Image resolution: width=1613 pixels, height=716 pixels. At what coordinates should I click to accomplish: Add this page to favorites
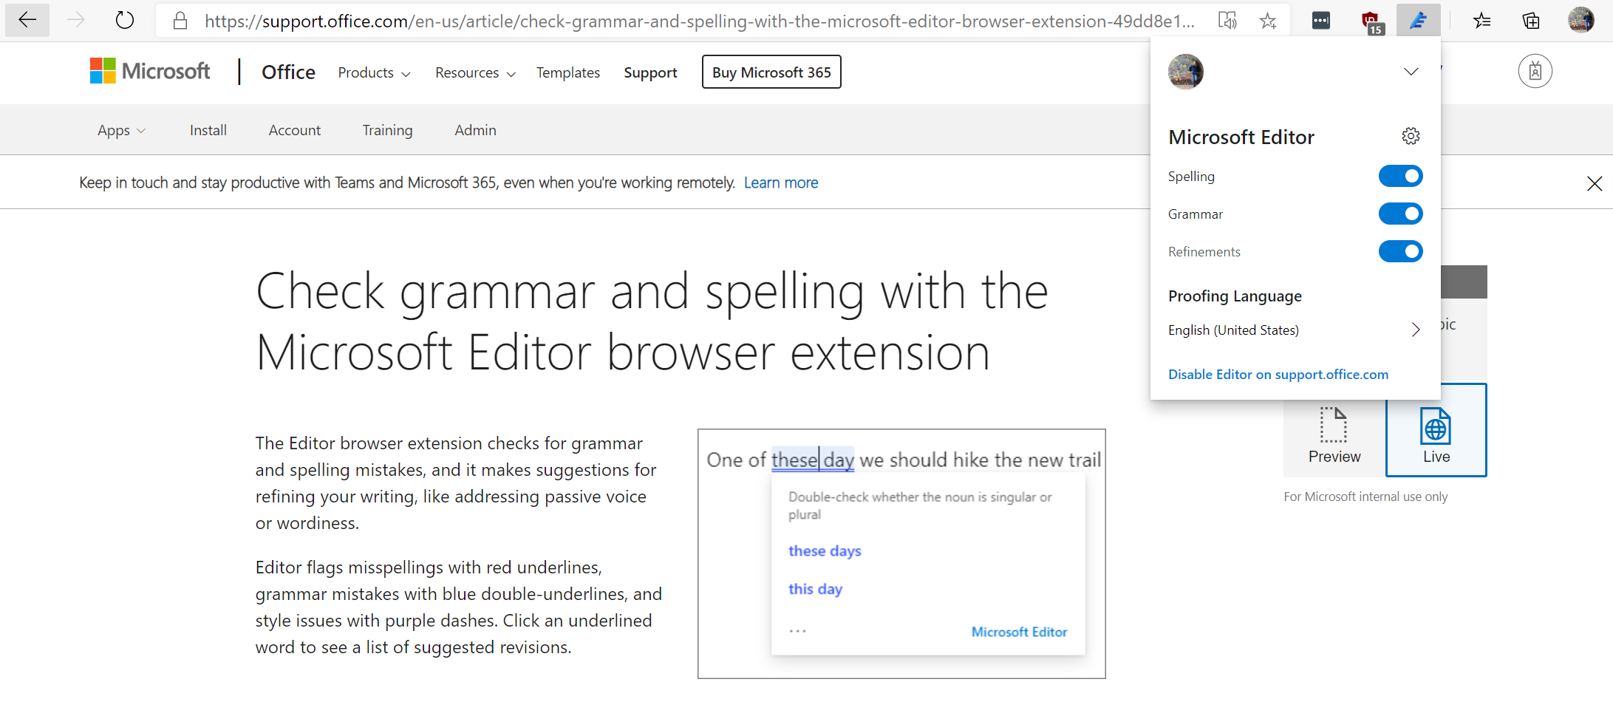point(1267,20)
